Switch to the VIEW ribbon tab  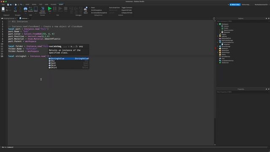pos(46,5)
